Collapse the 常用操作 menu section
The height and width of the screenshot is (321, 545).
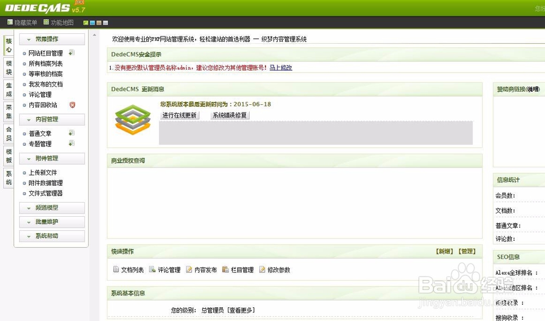(x=52, y=39)
